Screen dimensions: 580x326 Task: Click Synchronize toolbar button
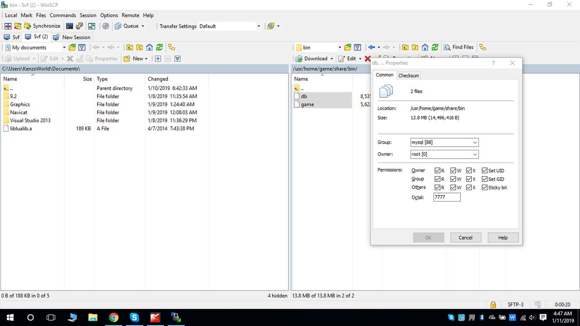(x=42, y=26)
